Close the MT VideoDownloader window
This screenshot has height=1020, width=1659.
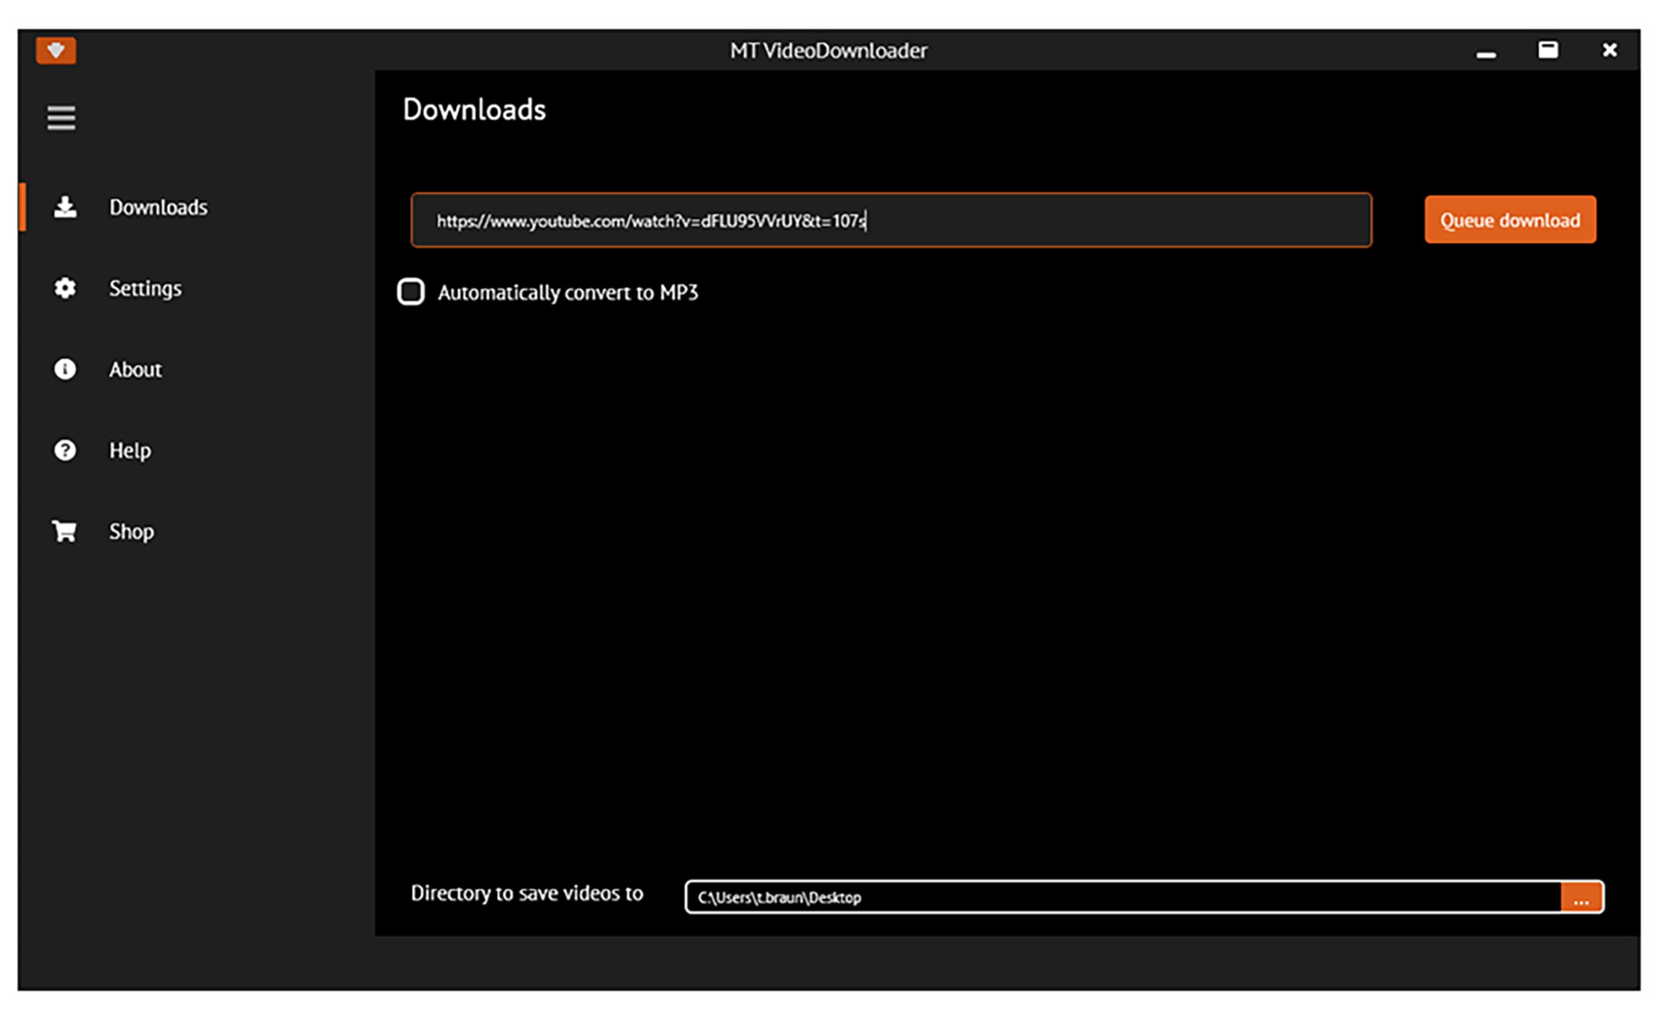point(1610,50)
